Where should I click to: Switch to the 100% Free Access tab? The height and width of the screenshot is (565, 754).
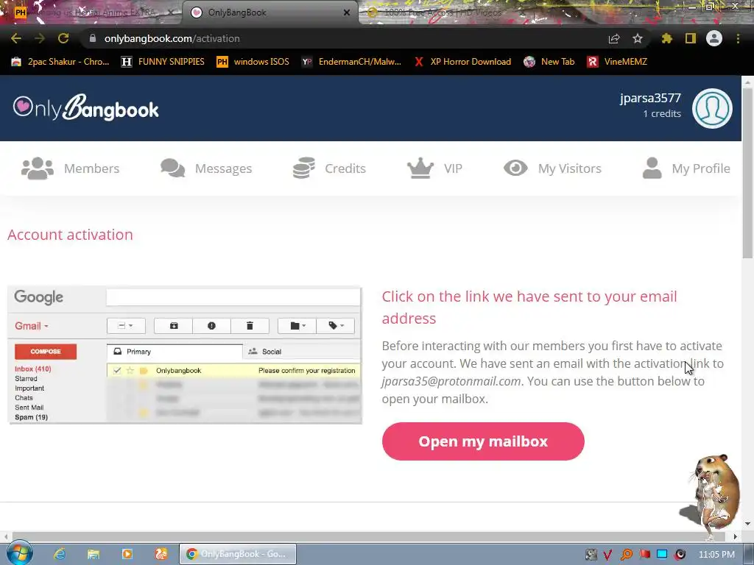443,13
